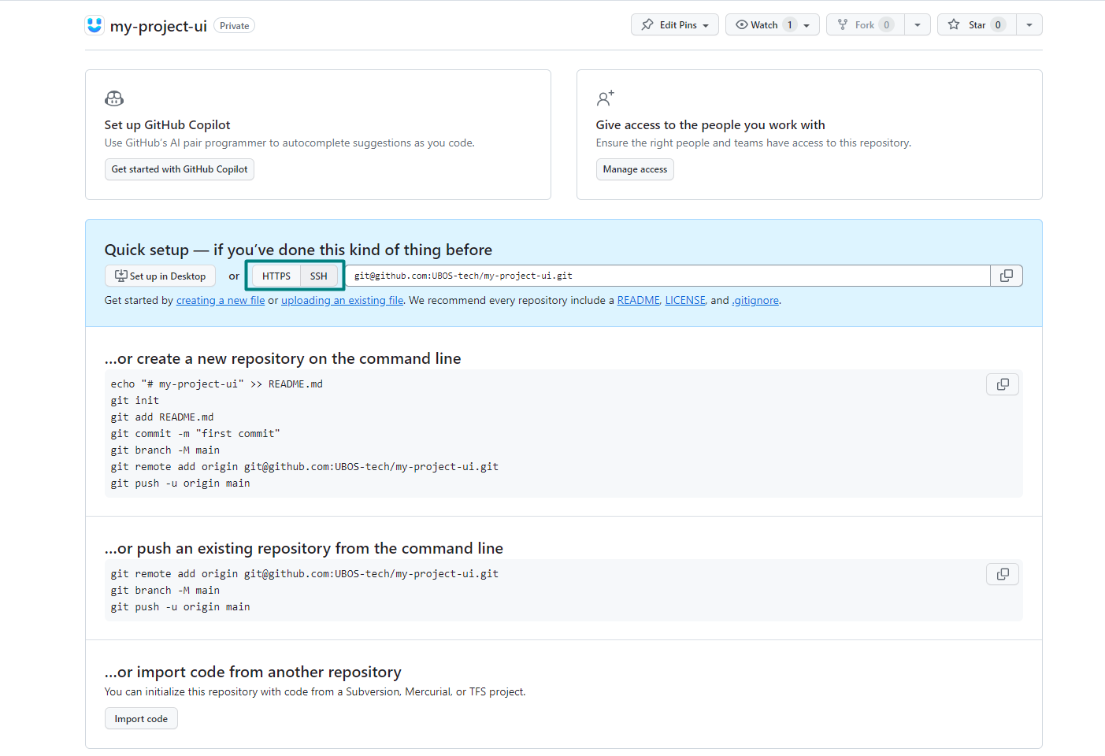Click the add-person icon in access card
This screenshot has width=1105, height=756.
(x=605, y=98)
